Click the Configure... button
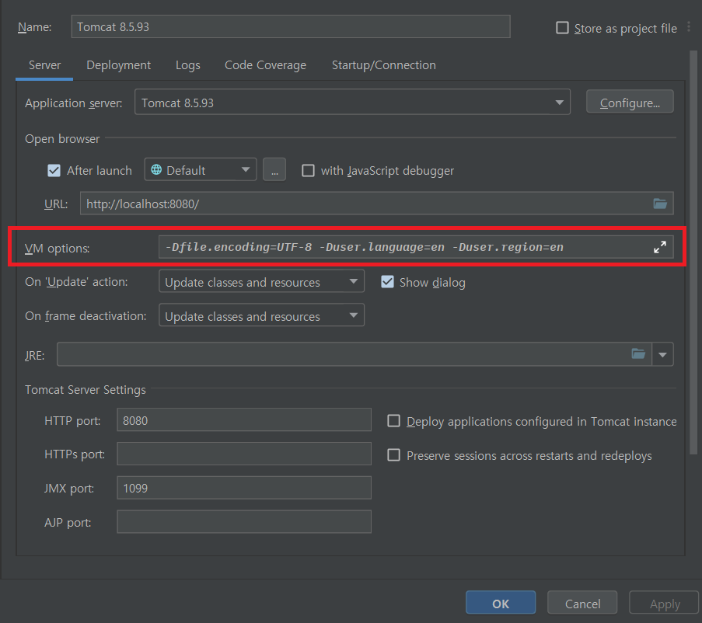 point(630,103)
